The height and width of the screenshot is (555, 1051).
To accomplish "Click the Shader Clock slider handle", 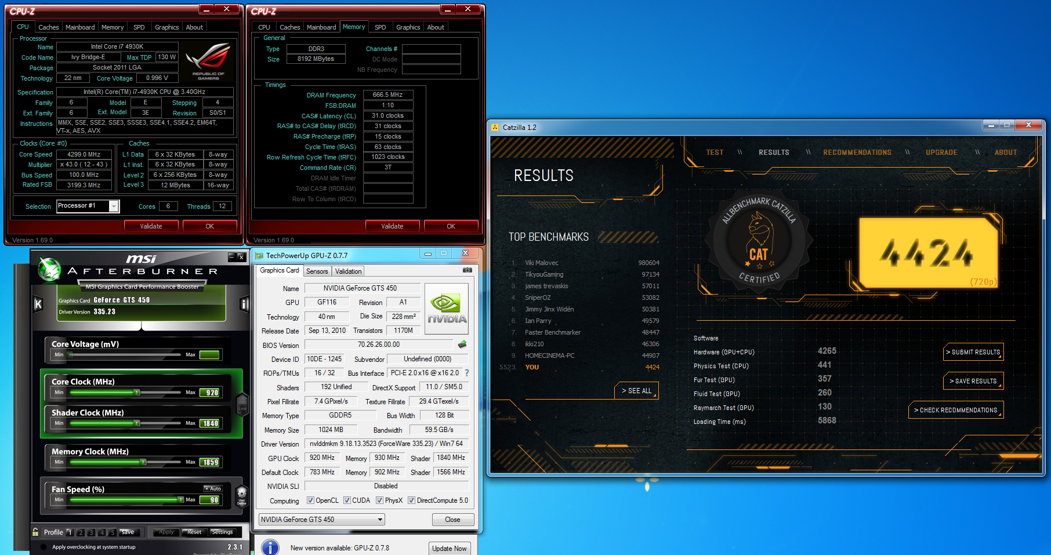I will [137, 423].
